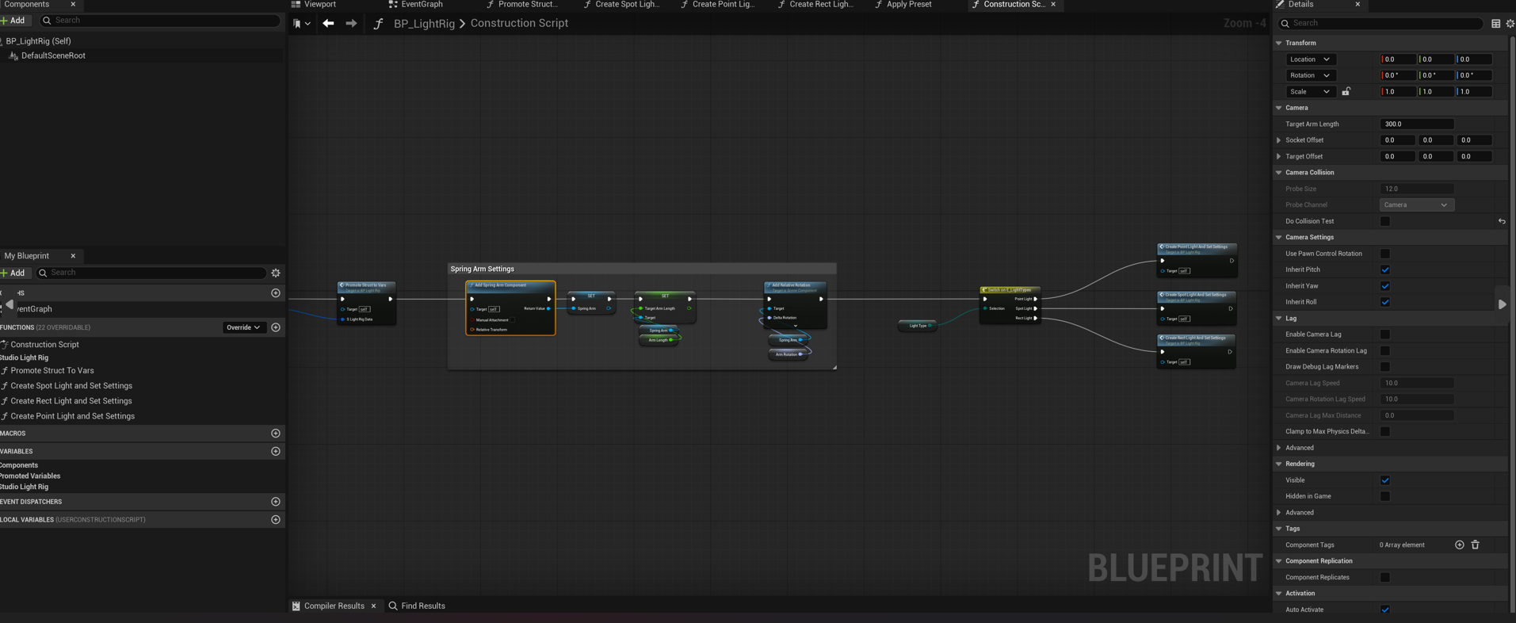This screenshot has width=1516, height=623.
Task: Add element to Component Tags array
Action: [x=1459, y=545]
